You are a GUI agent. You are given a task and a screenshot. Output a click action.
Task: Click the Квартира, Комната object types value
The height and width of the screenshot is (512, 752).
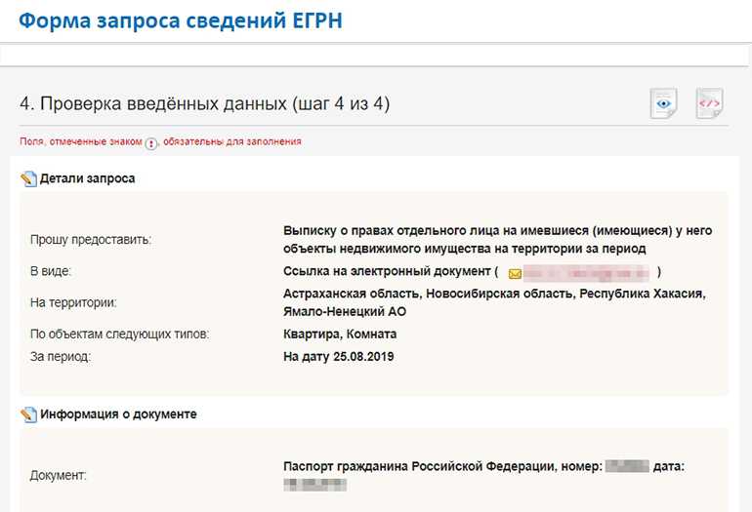(340, 335)
